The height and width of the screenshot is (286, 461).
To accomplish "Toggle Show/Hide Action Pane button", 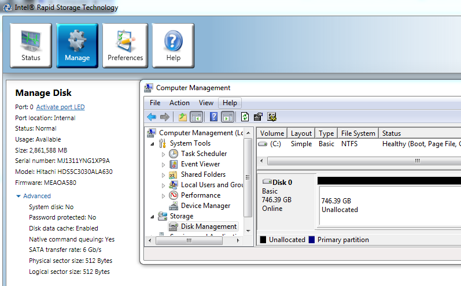I will 227,117.
